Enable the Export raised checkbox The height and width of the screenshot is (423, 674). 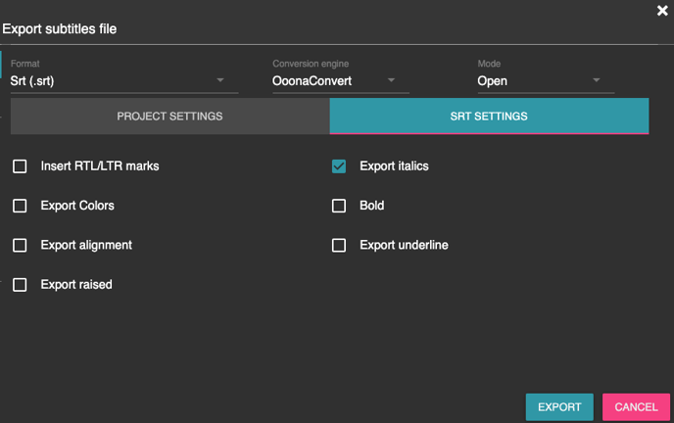pos(20,285)
